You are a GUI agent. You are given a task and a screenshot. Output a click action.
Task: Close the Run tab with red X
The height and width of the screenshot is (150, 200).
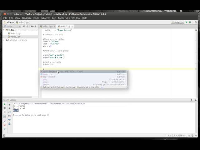(x=5, y=125)
